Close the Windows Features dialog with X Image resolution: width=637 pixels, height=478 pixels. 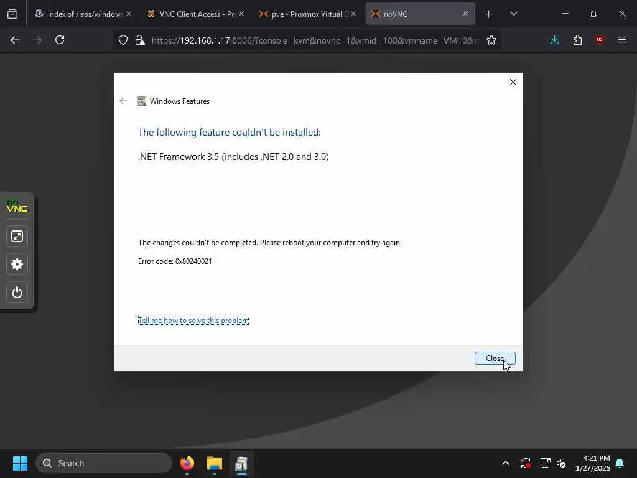[513, 82]
